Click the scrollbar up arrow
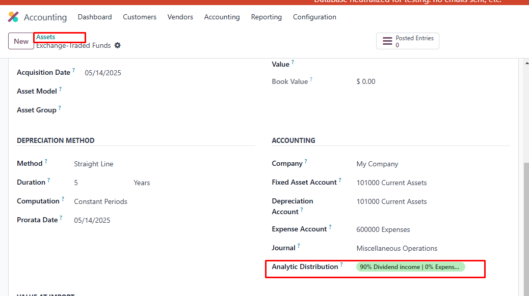The height and width of the screenshot is (296, 529). click(526, 63)
